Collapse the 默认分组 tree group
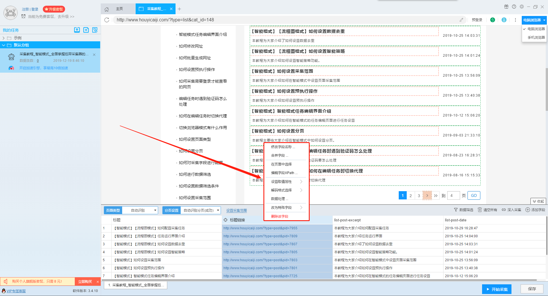Screen dimensions: 548x296 [x=3, y=45]
